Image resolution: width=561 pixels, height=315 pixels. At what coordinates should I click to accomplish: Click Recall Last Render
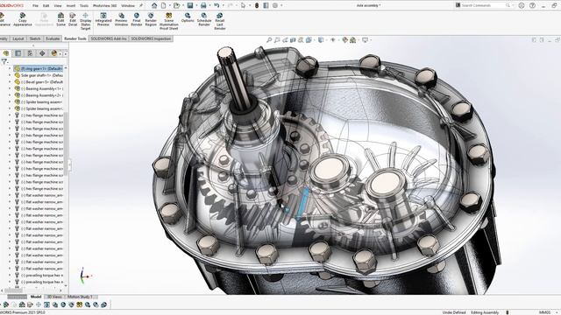tap(220, 21)
